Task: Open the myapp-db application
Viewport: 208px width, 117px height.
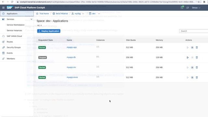Action: pos(71,57)
